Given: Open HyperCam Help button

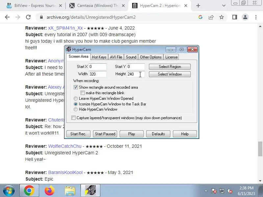Looking at the screenshot, I should pos(185,134).
